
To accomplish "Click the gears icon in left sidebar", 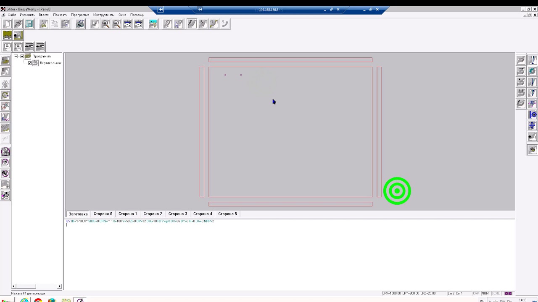I will 5,128.
